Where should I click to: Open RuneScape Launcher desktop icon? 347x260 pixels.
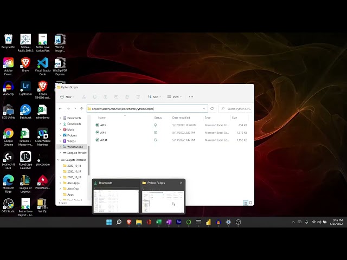(x=25, y=160)
